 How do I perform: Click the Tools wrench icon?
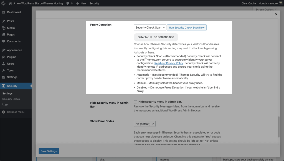(3, 70)
